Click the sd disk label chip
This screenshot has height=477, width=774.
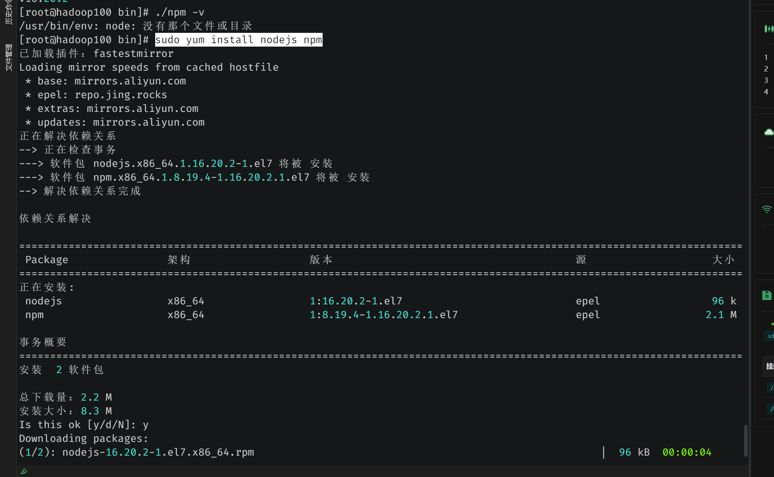click(x=770, y=336)
